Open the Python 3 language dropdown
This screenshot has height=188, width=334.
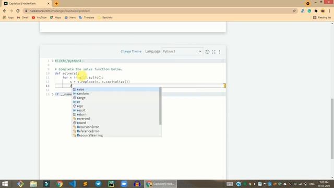tap(182, 51)
